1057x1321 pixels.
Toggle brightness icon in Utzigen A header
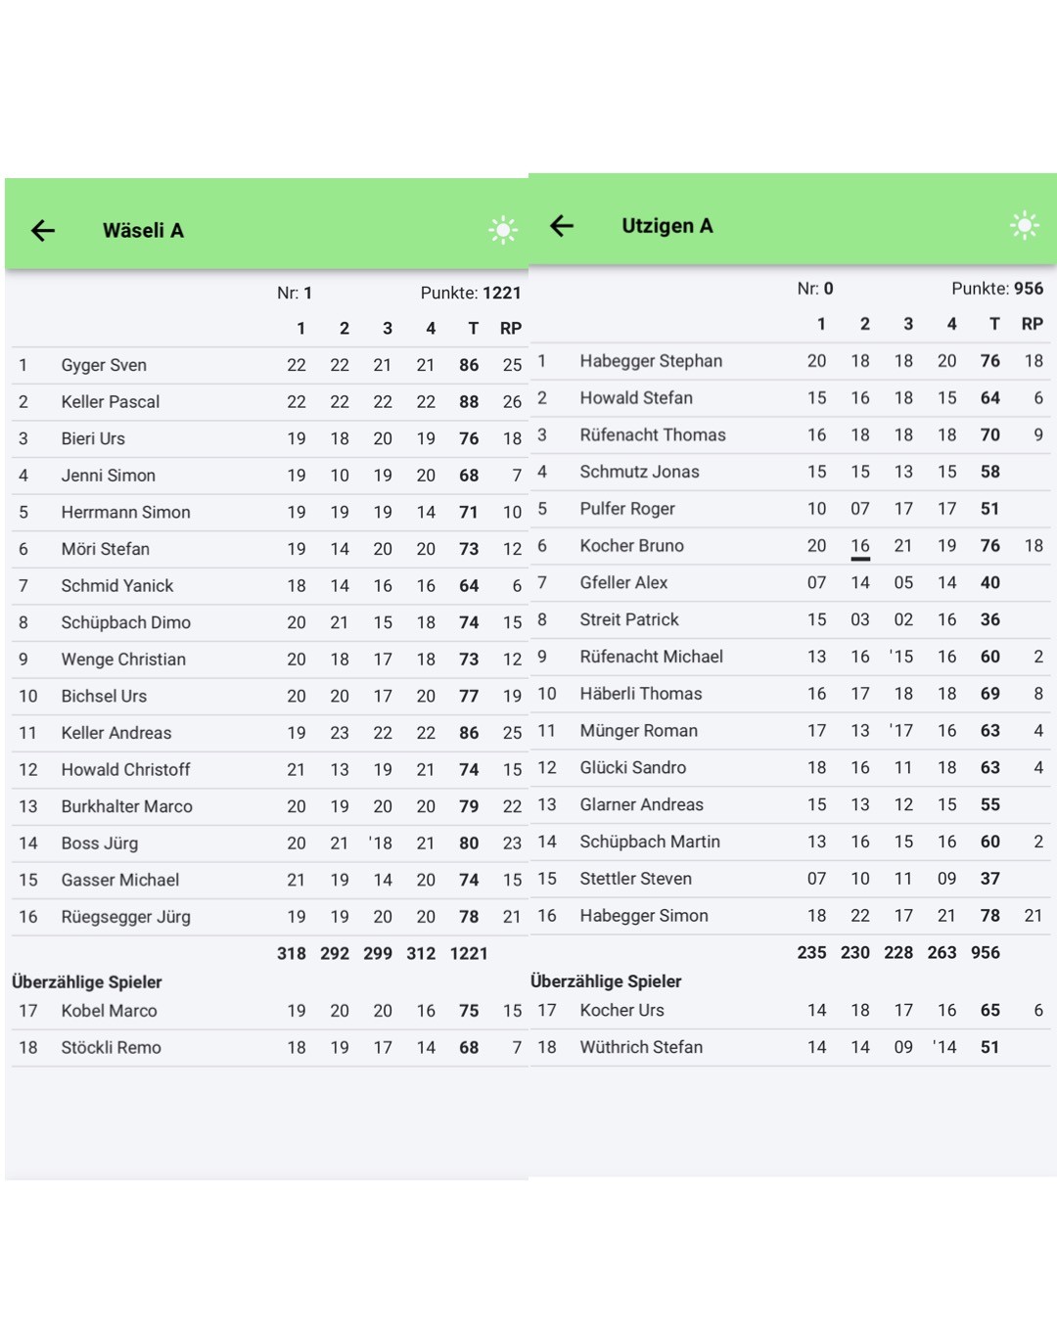pos(1024,225)
